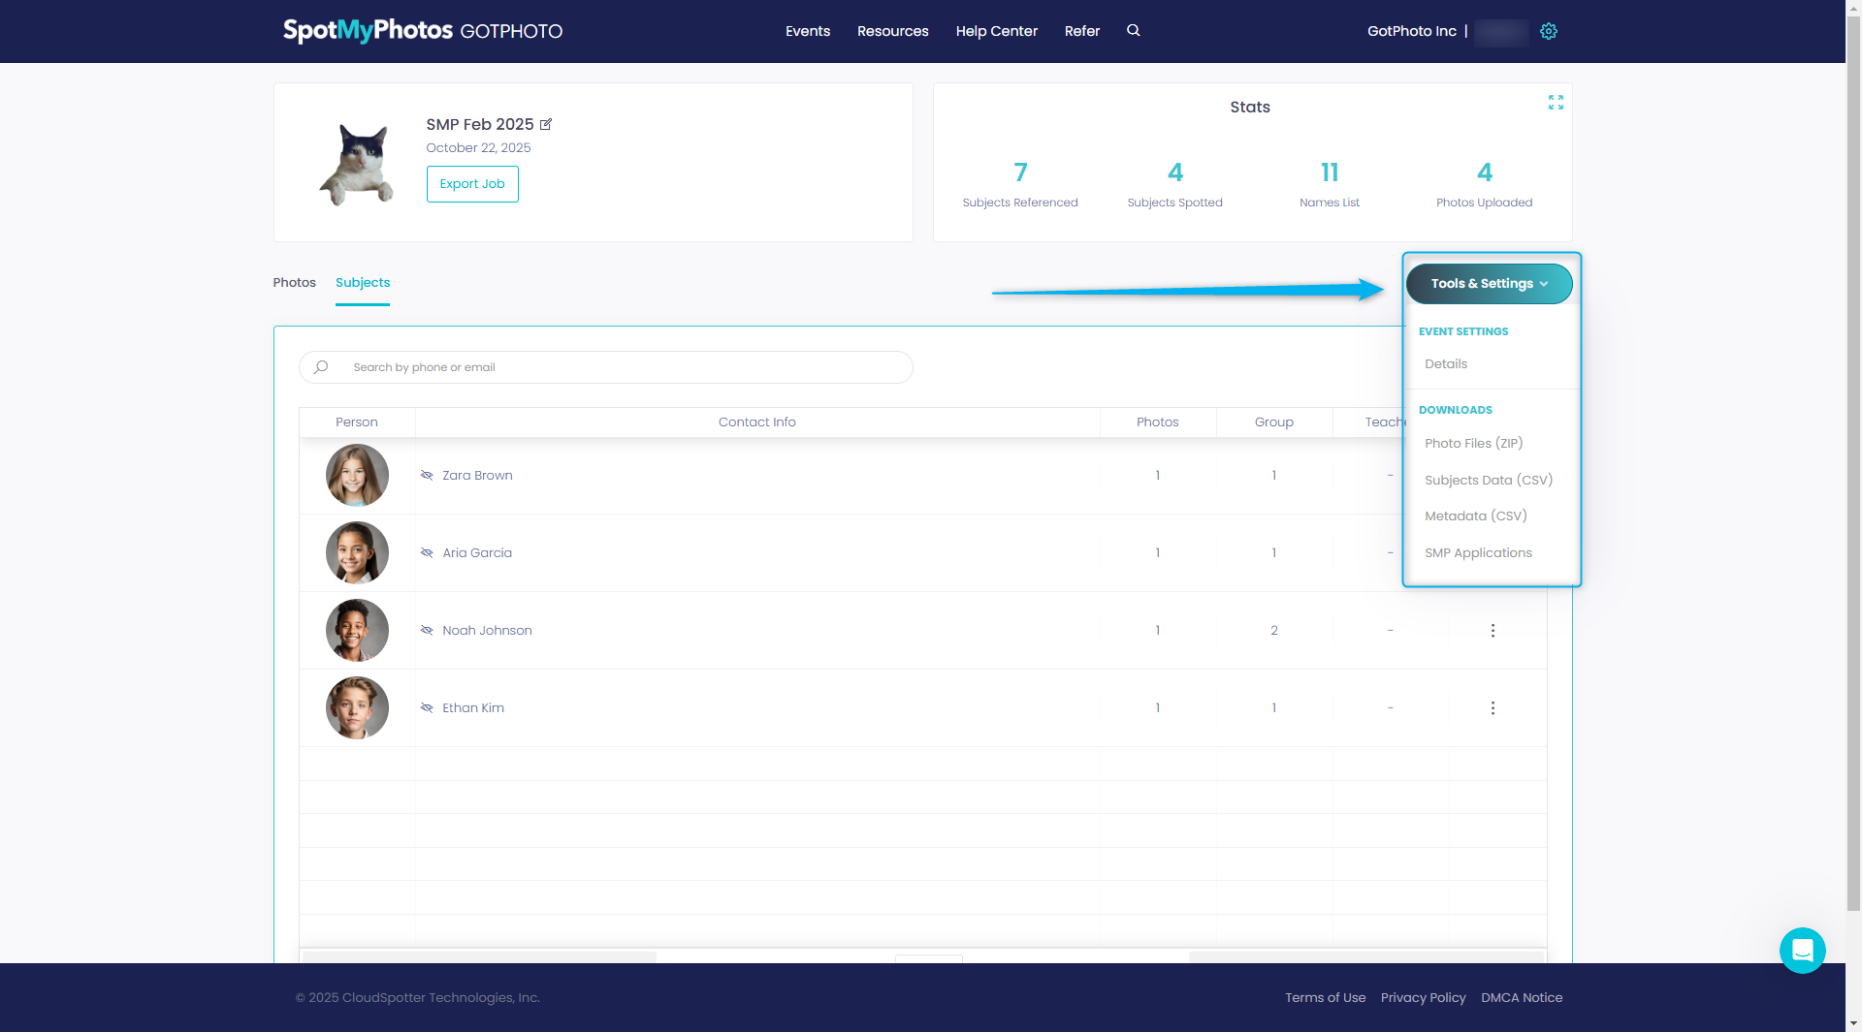Click the cat event cover image
The width and height of the screenshot is (1862, 1032).
coord(357,165)
